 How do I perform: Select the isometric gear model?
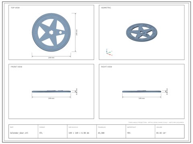[x=142, y=32]
